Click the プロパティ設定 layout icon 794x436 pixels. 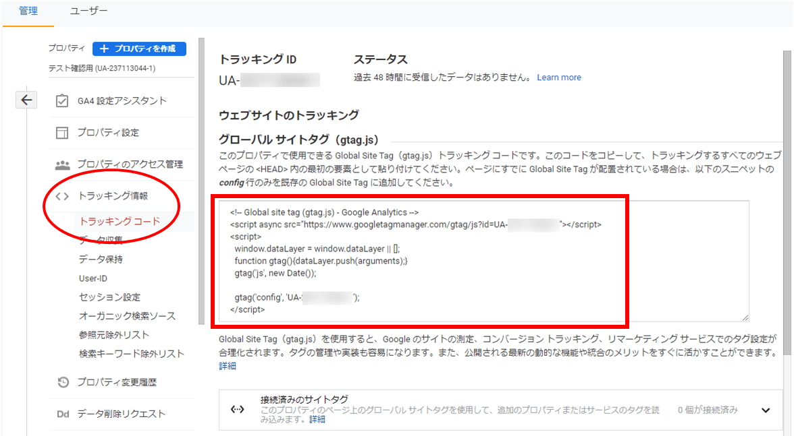point(62,133)
